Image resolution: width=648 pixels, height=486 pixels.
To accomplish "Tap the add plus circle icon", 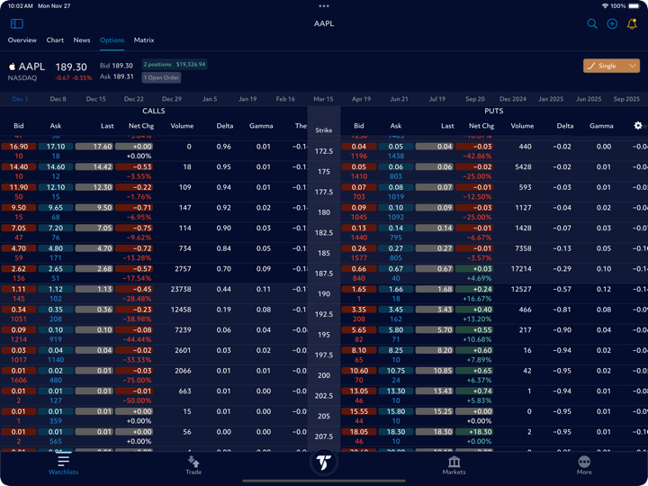I will point(612,24).
